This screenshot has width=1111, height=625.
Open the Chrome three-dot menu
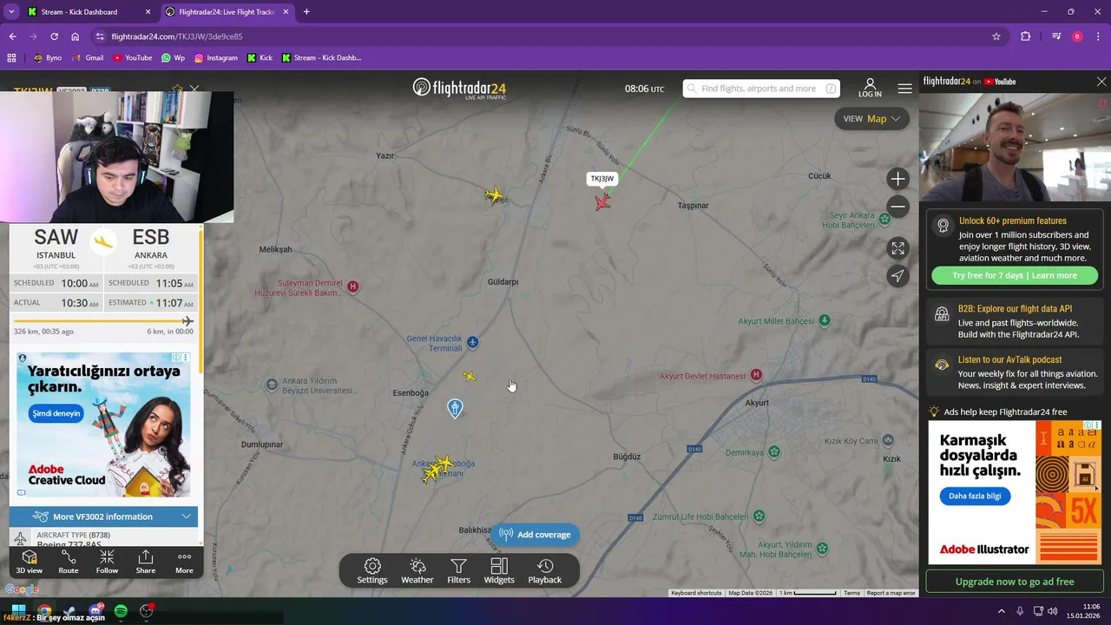(x=1099, y=36)
